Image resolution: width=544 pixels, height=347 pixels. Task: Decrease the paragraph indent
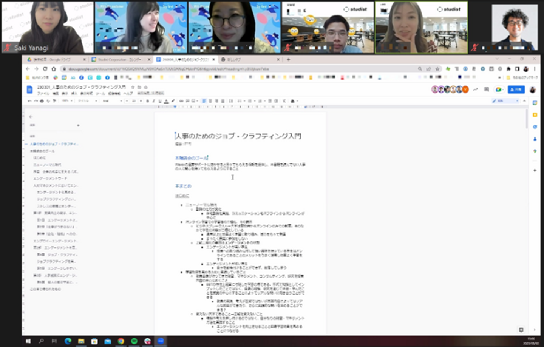pos(270,101)
